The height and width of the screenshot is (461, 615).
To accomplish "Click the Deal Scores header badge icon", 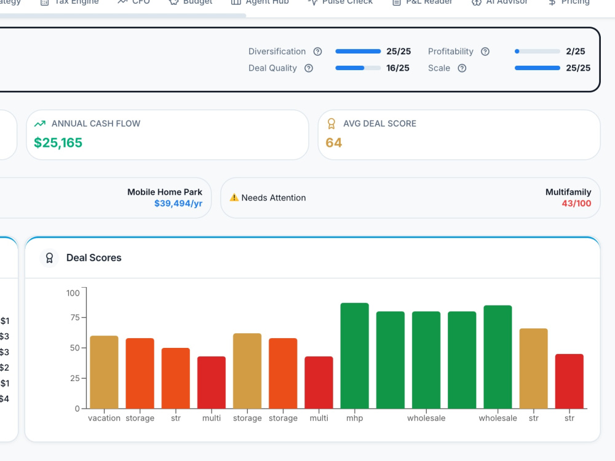I will 49,258.
